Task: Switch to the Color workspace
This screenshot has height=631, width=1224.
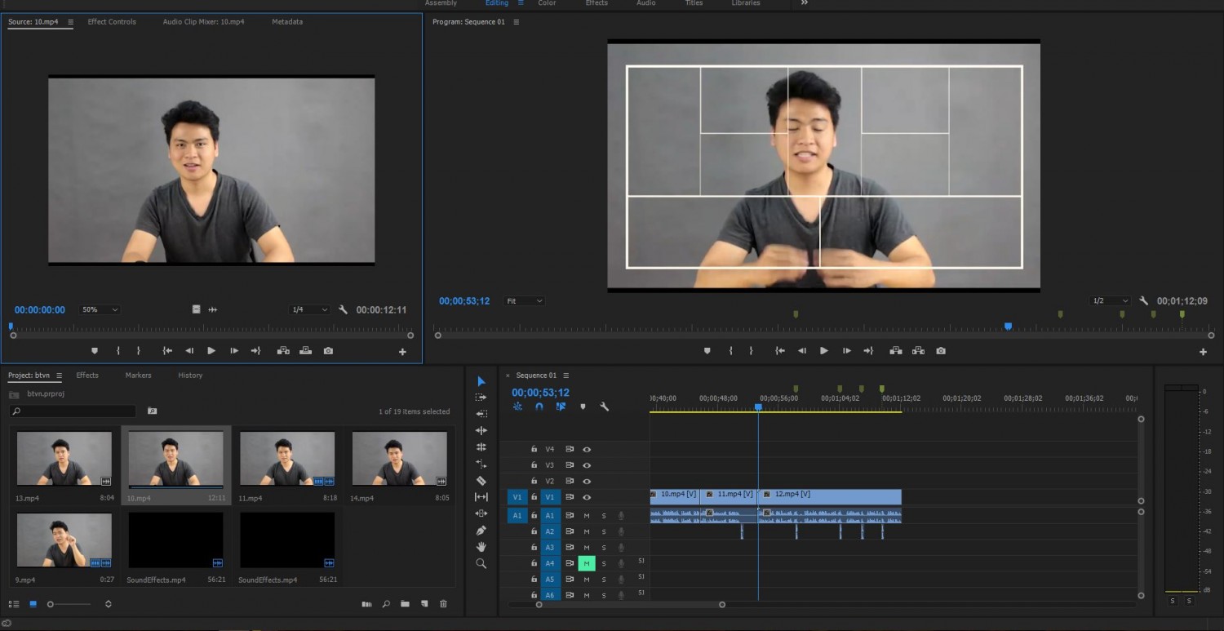Action: (x=547, y=3)
